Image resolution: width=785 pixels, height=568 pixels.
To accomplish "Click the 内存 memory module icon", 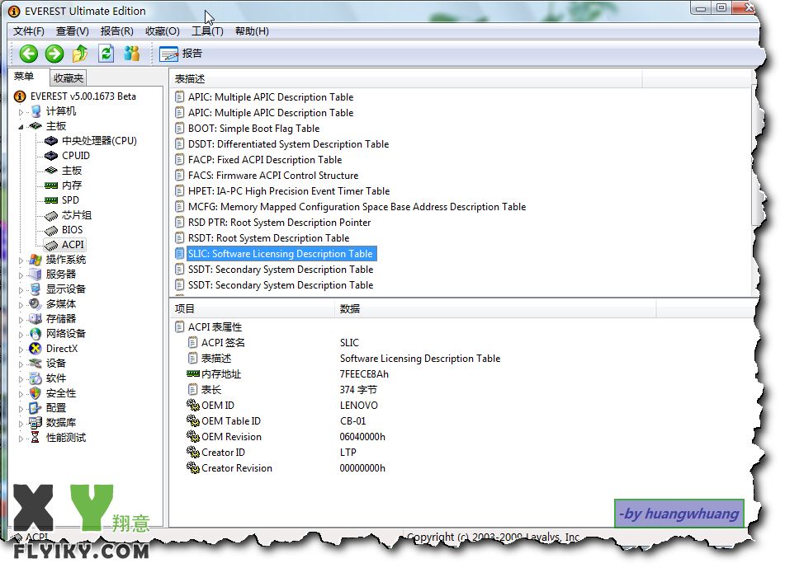I will 51,185.
